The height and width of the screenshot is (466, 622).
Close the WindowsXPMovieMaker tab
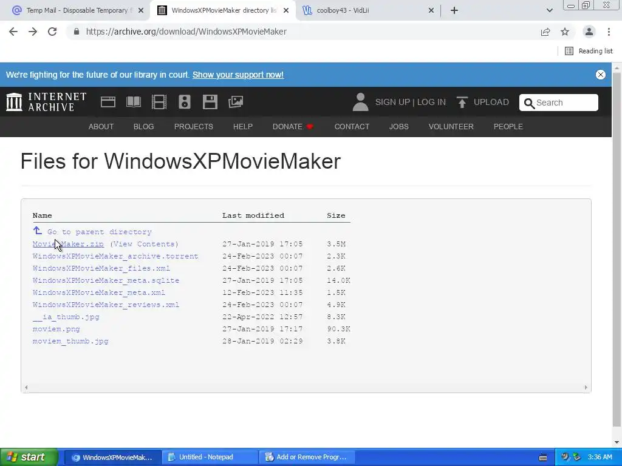pyautogui.click(x=286, y=10)
